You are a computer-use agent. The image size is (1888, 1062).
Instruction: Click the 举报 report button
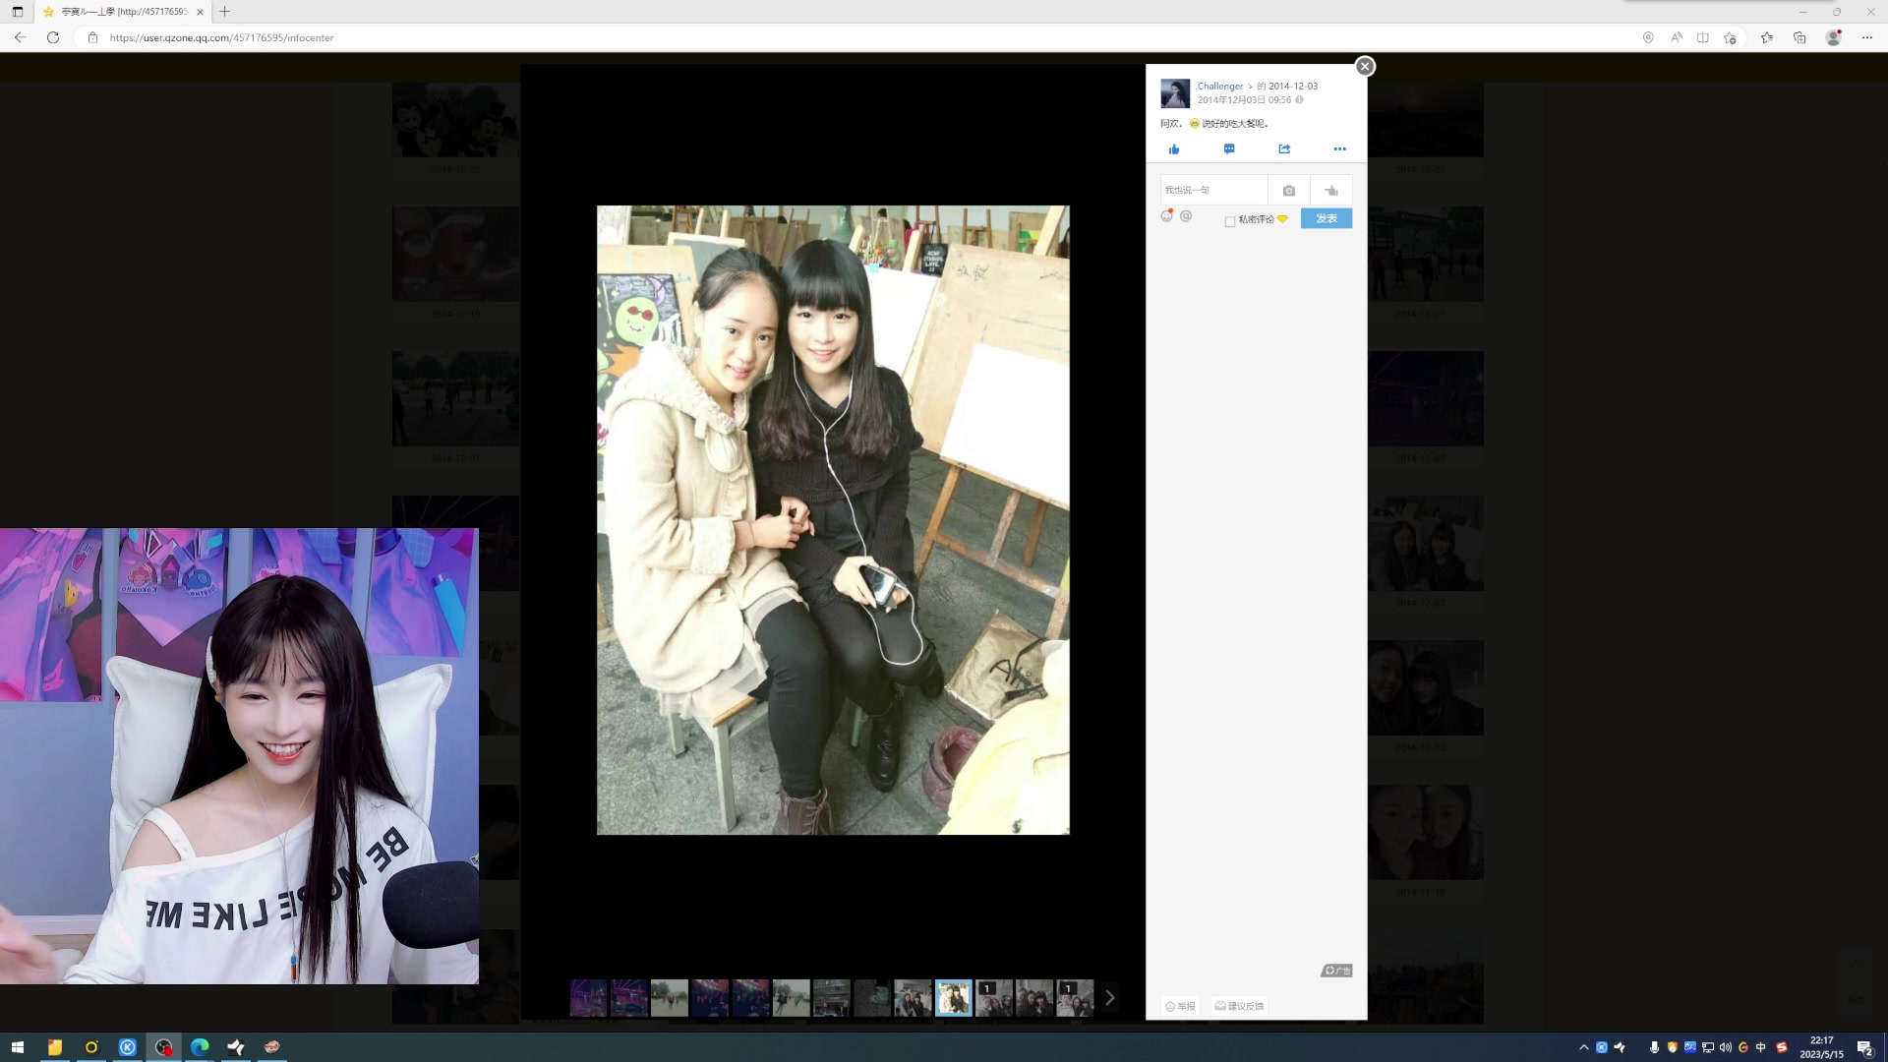coord(1180,1006)
